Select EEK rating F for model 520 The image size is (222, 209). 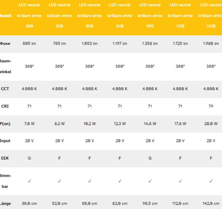tap(60, 158)
